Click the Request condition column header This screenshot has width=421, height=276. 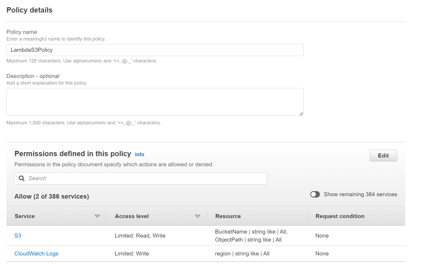coord(340,216)
